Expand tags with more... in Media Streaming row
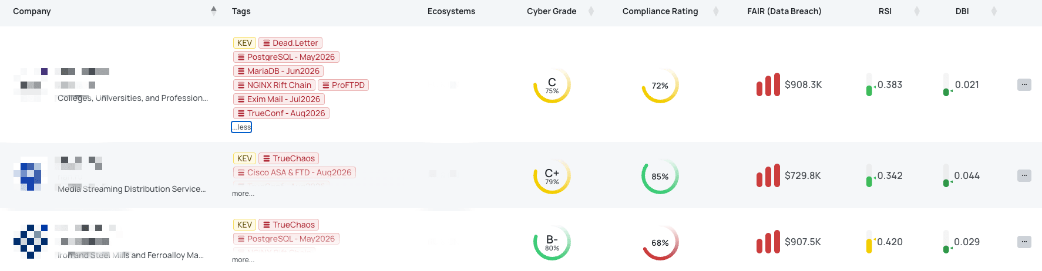Image resolution: width=1042 pixels, height=271 pixels. point(243,194)
